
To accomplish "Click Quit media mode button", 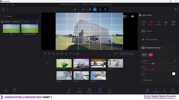I will pos(127,54).
